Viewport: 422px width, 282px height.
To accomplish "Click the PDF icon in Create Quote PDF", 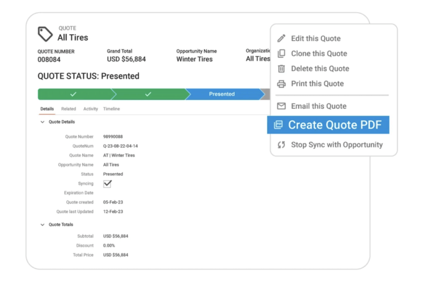I will click(x=278, y=125).
